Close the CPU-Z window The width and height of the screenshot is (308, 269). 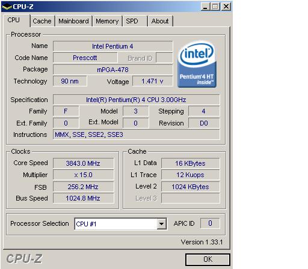[226, 7]
